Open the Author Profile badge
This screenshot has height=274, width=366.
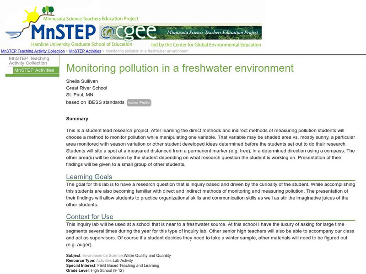[x=139, y=103]
